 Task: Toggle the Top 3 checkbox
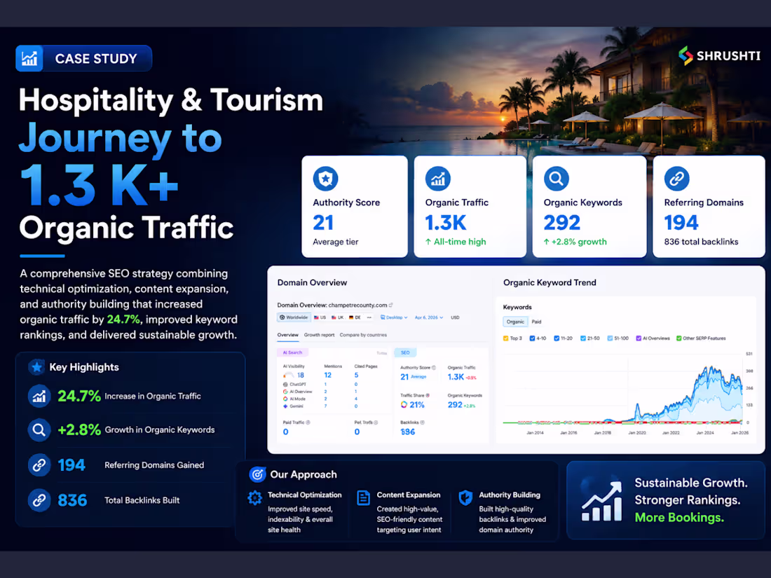(x=506, y=338)
